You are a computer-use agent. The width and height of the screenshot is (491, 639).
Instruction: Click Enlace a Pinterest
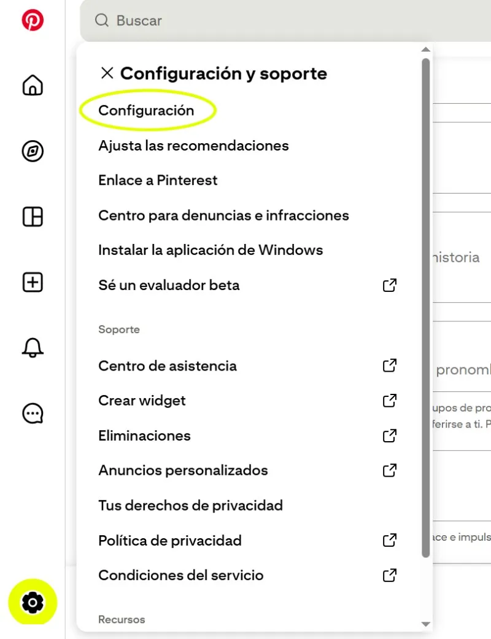pyautogui.click(x=158, y=181)
